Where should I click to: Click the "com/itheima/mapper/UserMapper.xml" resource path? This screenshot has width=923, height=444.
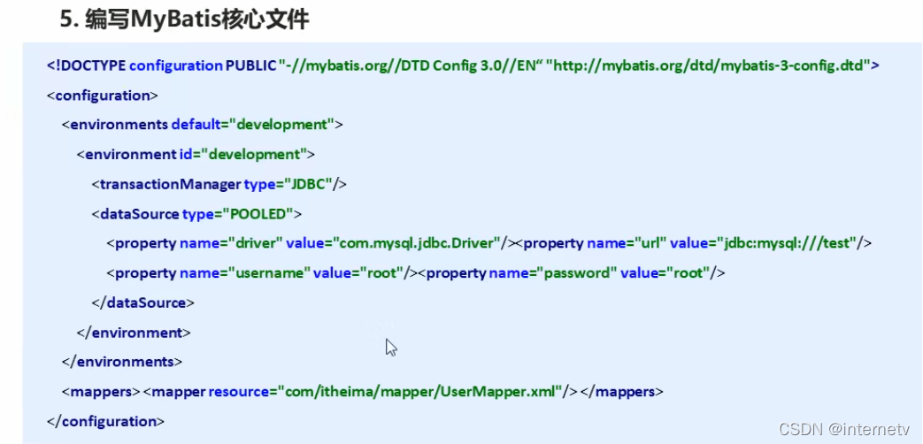420,392
